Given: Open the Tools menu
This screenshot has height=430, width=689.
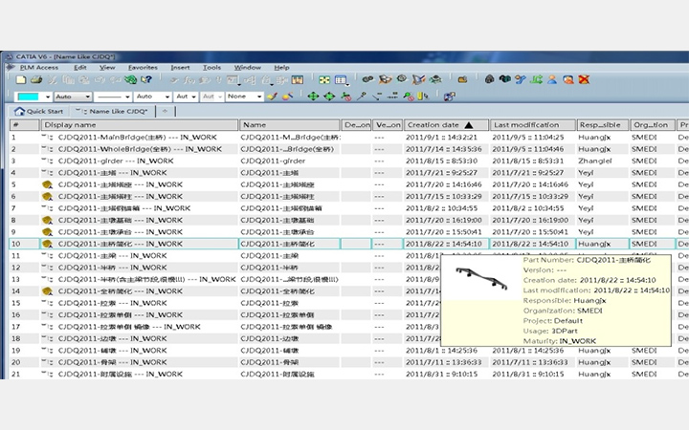Looking at the screenshot, I should [211, 68].
